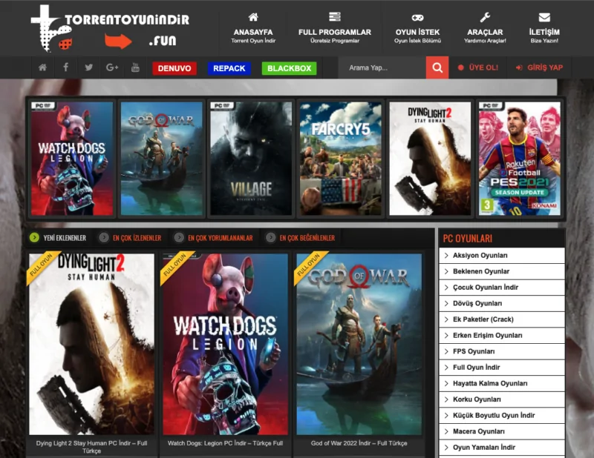Screen dimensions: 594x458
Task: Open the large Watch Dogs Legion cover
Action: [x=226, y=344]
